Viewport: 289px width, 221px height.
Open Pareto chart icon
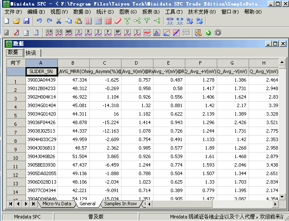click(167, 33)
